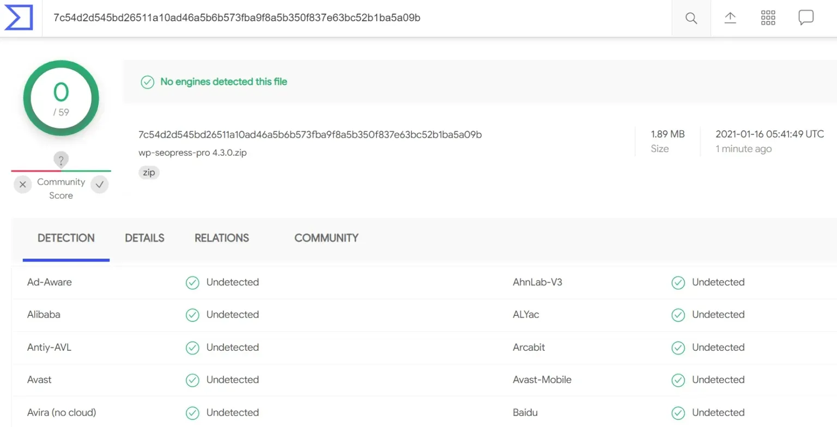Switch to the RELATIONS tab
Viewport: 837px width, 427px height.
[222, 238]
